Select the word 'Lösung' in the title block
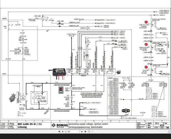The height and width of the screenshot is (139, 171). click(22, 127)
